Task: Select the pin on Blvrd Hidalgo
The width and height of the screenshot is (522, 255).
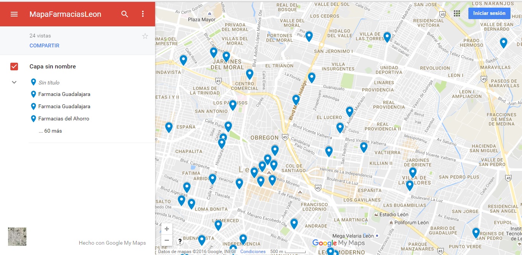Action: (296, 100)
